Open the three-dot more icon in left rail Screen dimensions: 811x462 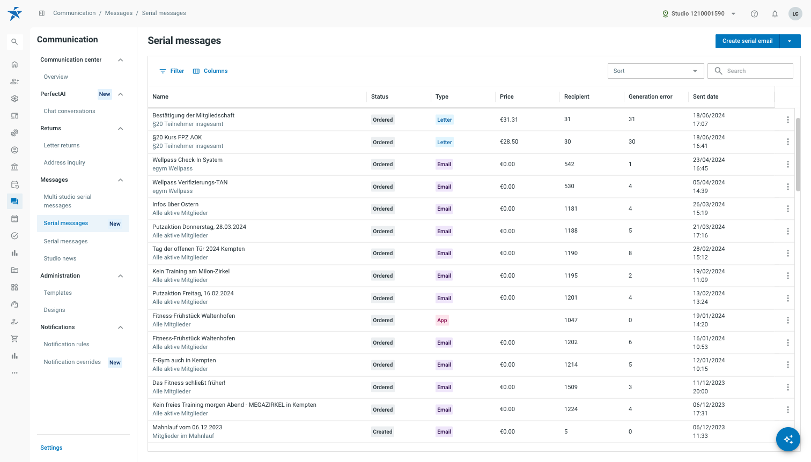pyautogui.click(x=14, y=373)
